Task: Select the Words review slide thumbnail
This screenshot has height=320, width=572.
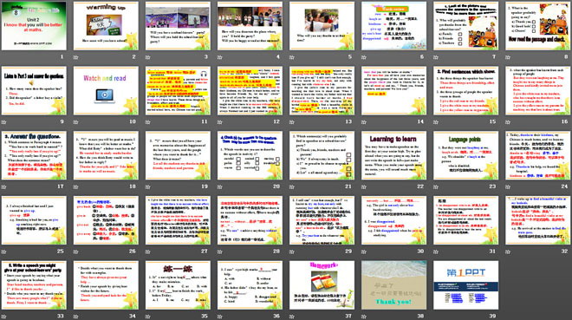Action: pyautogui.click(x=394, y=26)
